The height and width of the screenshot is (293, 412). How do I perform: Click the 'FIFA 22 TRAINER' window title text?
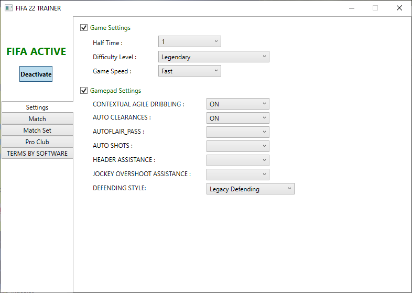coord(38,8)
